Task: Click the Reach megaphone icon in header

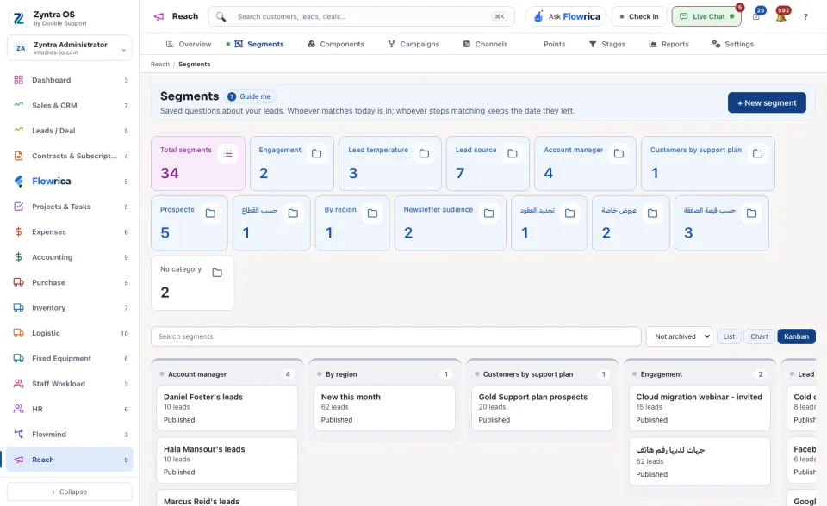Action: [x=159, y=16]
